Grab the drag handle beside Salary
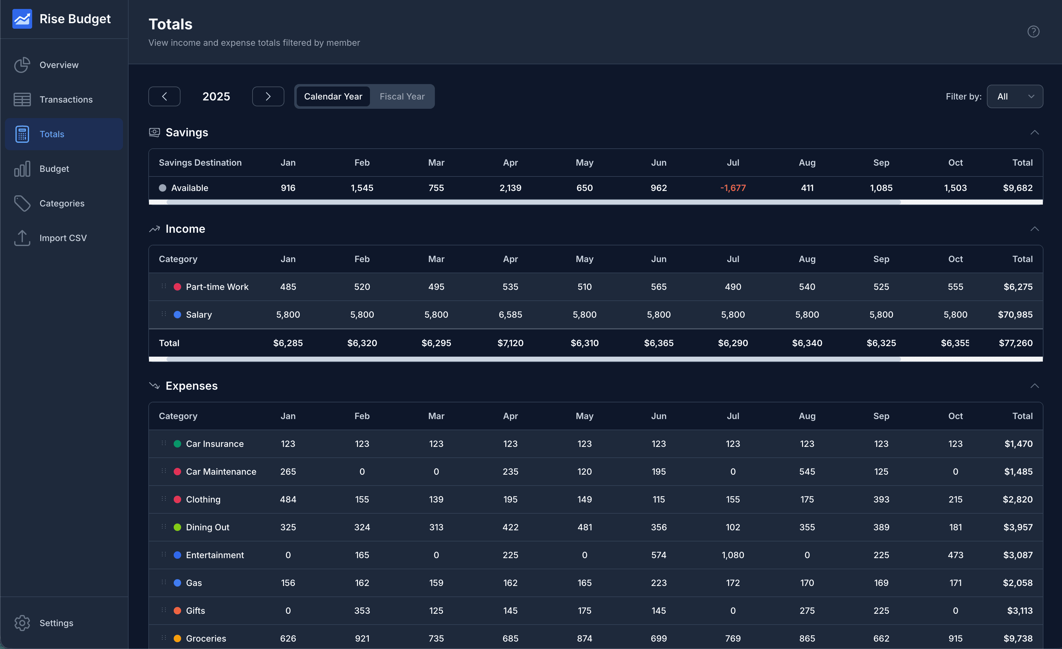The image size is (1062, 649). [164, 314]
